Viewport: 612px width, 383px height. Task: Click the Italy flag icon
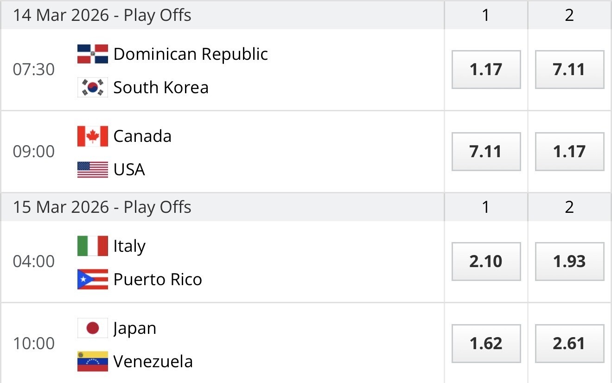point(93,246)
